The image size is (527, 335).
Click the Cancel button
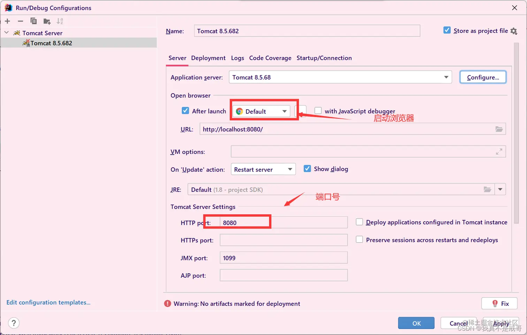click(458, 323)
